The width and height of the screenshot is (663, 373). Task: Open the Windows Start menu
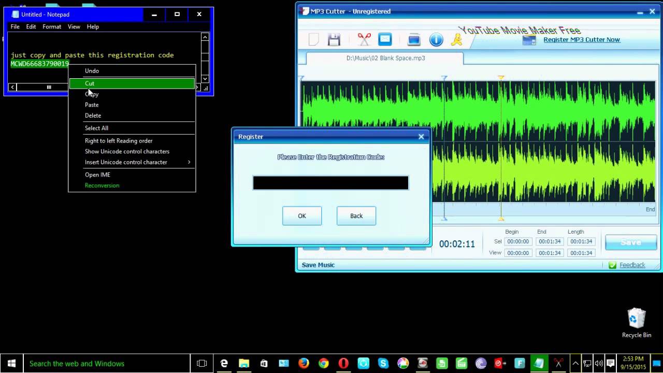pyautogui.click(x=11, y=364)
